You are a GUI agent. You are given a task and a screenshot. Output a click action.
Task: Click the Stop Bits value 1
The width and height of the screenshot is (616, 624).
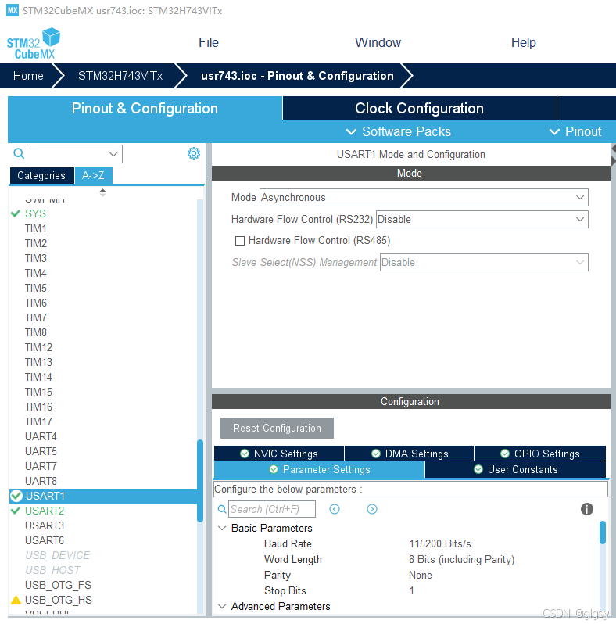pyautogui.click(x=411, y=590)
